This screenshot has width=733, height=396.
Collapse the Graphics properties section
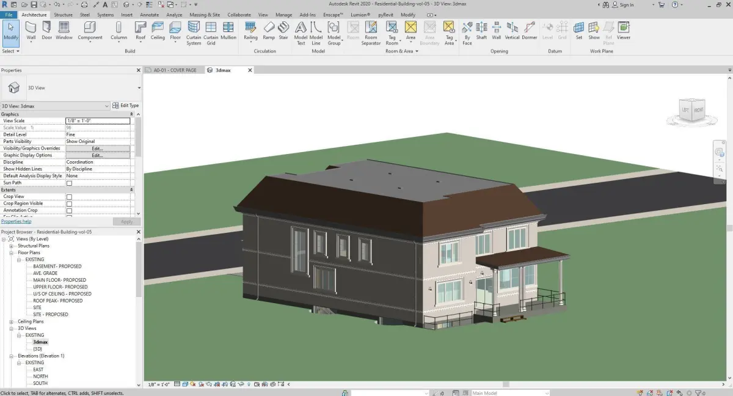tap(131, 114)
